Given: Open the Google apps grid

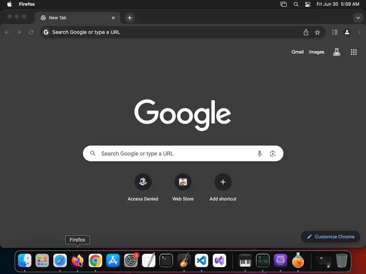Looking at the screenshot, I should coord(353,52).
